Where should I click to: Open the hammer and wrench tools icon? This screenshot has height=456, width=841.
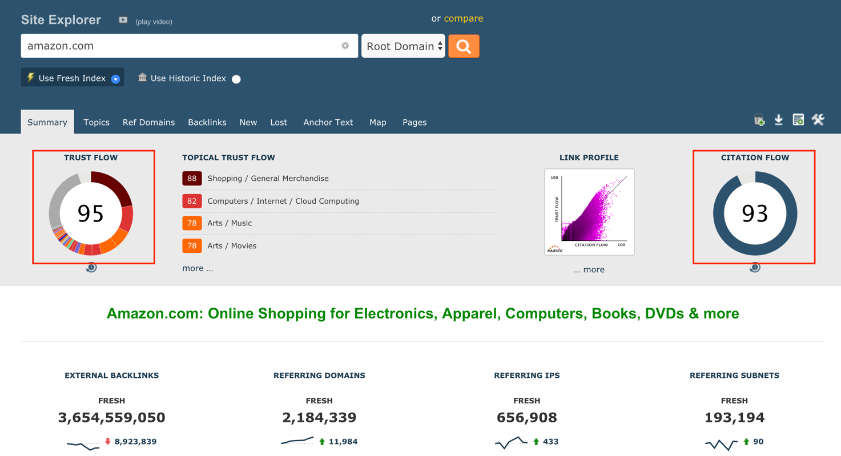coord(818,120)
